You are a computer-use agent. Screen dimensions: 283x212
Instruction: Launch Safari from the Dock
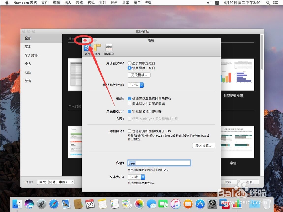click(x=54, y=204)
